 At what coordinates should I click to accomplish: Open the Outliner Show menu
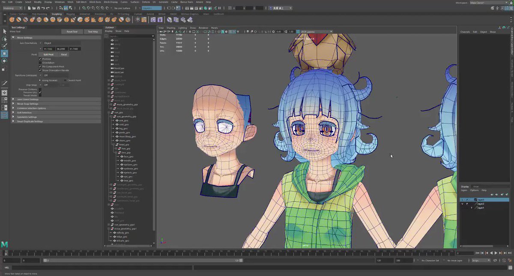click(118, 31)
